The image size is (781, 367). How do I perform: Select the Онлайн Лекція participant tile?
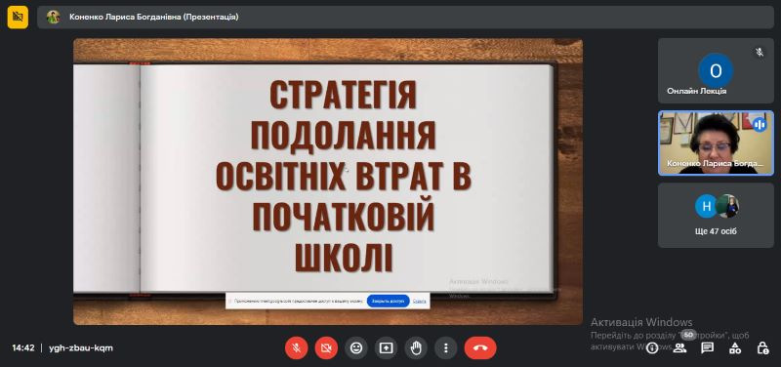(716, 70)
